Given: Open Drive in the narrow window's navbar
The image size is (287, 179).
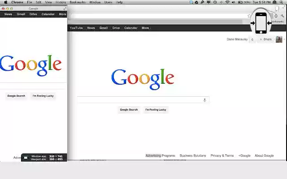Looking at the screenshot, I should click(33, 14).
